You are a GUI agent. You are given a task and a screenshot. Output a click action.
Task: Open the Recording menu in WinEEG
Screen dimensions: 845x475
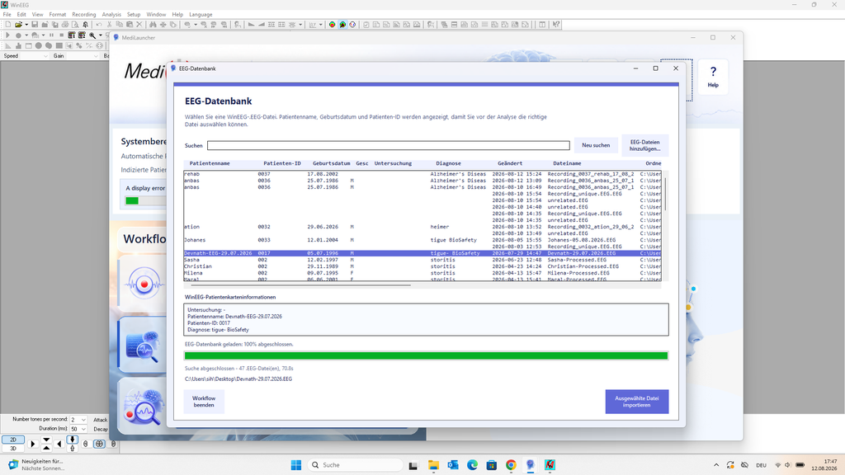(x=83, y=15)
